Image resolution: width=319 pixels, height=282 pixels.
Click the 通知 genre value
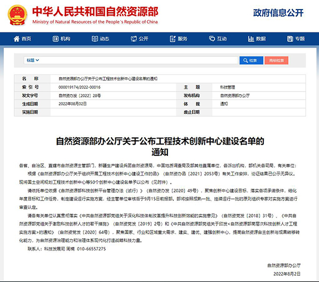point(224,104)
